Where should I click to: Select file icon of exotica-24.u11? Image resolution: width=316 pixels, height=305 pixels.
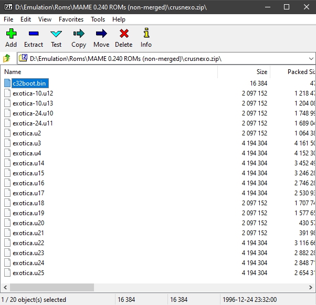[x=7, y=123]
